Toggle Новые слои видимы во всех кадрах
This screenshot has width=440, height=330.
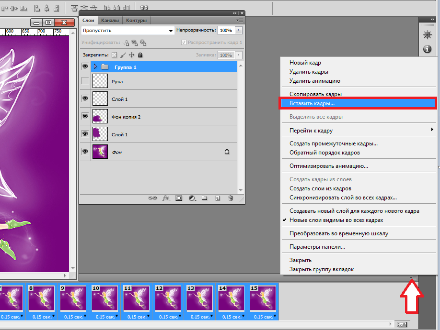pos(336,220)
